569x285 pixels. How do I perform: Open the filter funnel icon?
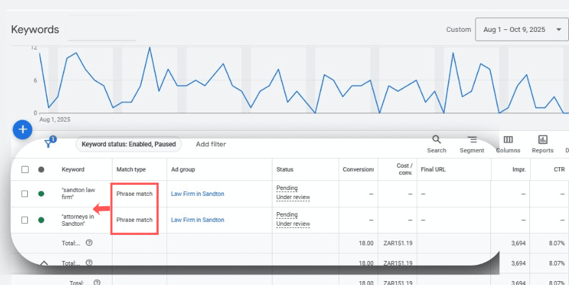tap(49, 144)
